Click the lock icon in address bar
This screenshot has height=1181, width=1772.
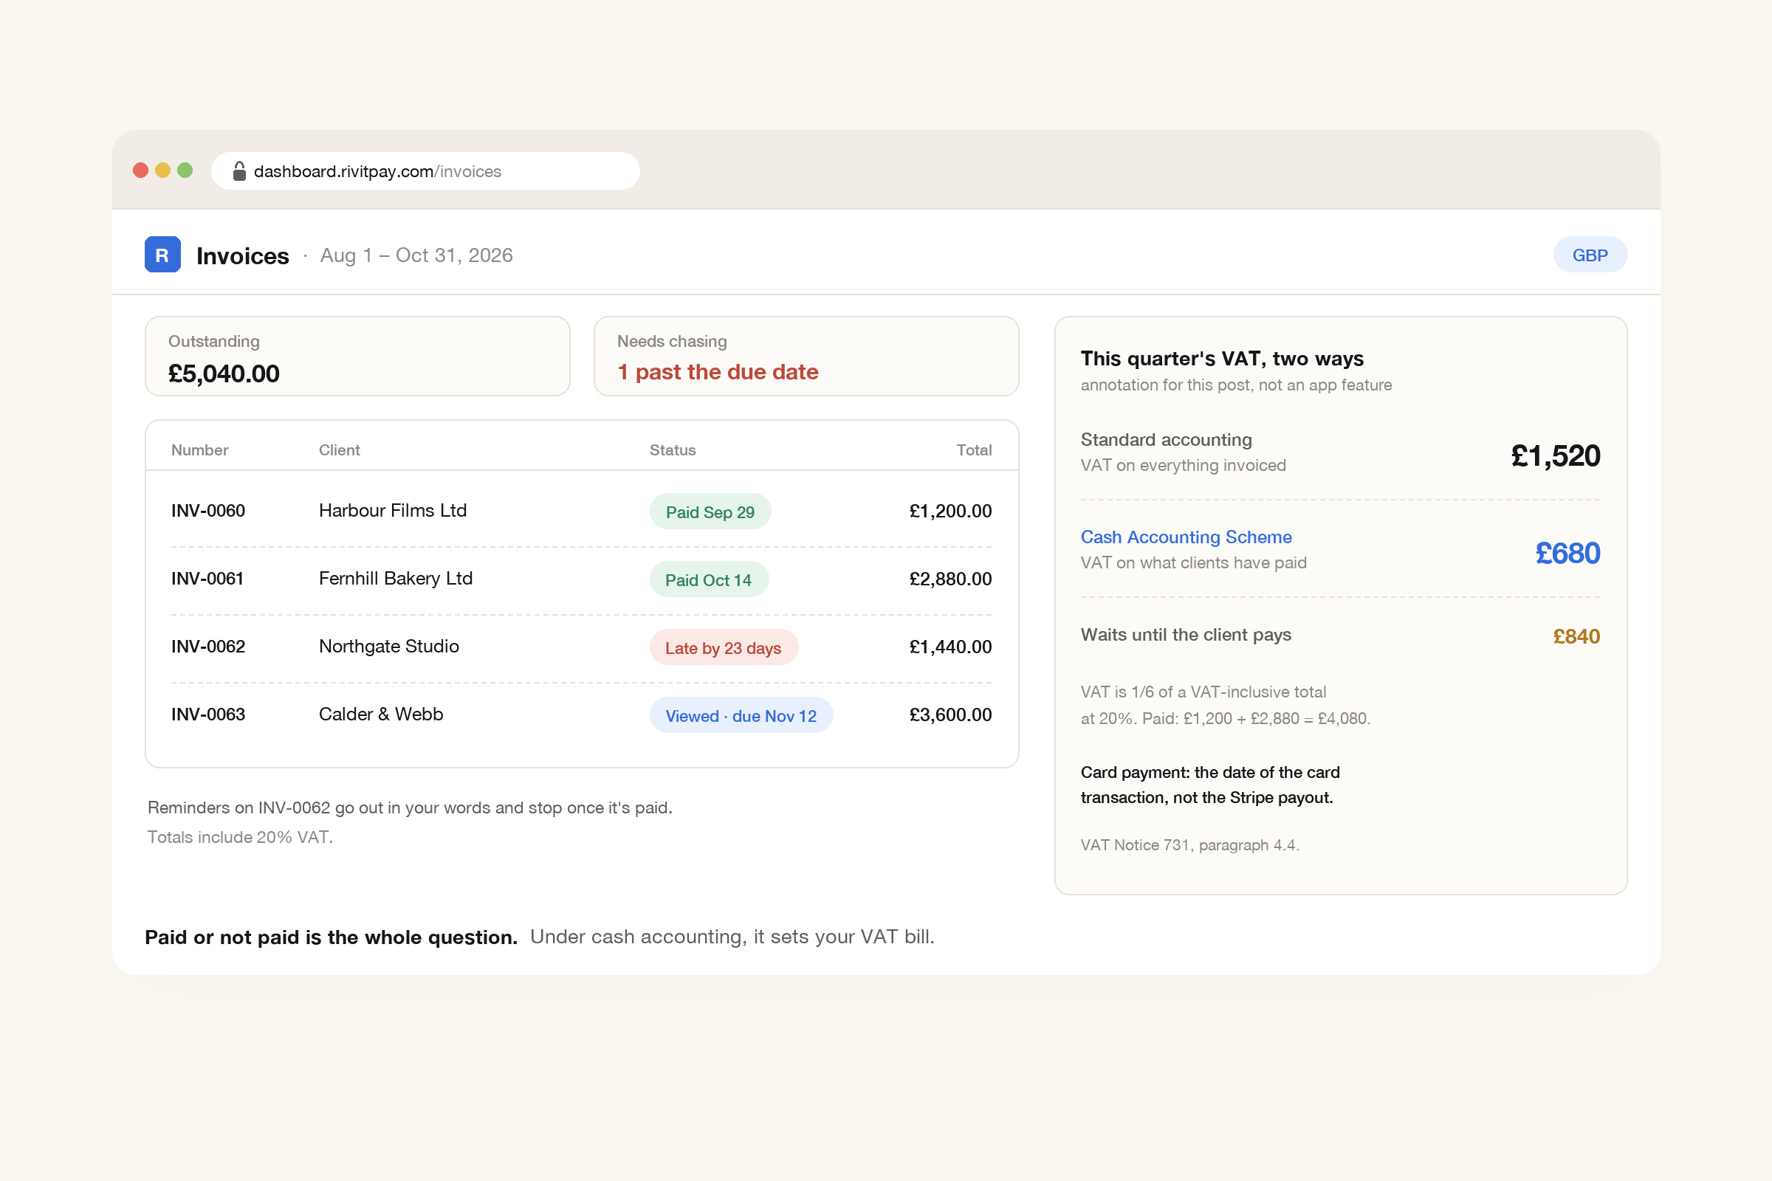[x=238, y=171]
